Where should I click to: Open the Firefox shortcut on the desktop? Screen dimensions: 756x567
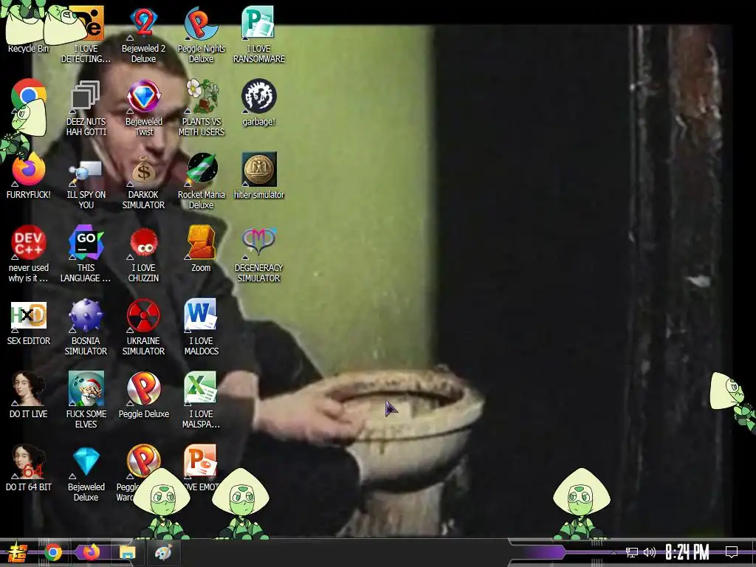(29, 176)
